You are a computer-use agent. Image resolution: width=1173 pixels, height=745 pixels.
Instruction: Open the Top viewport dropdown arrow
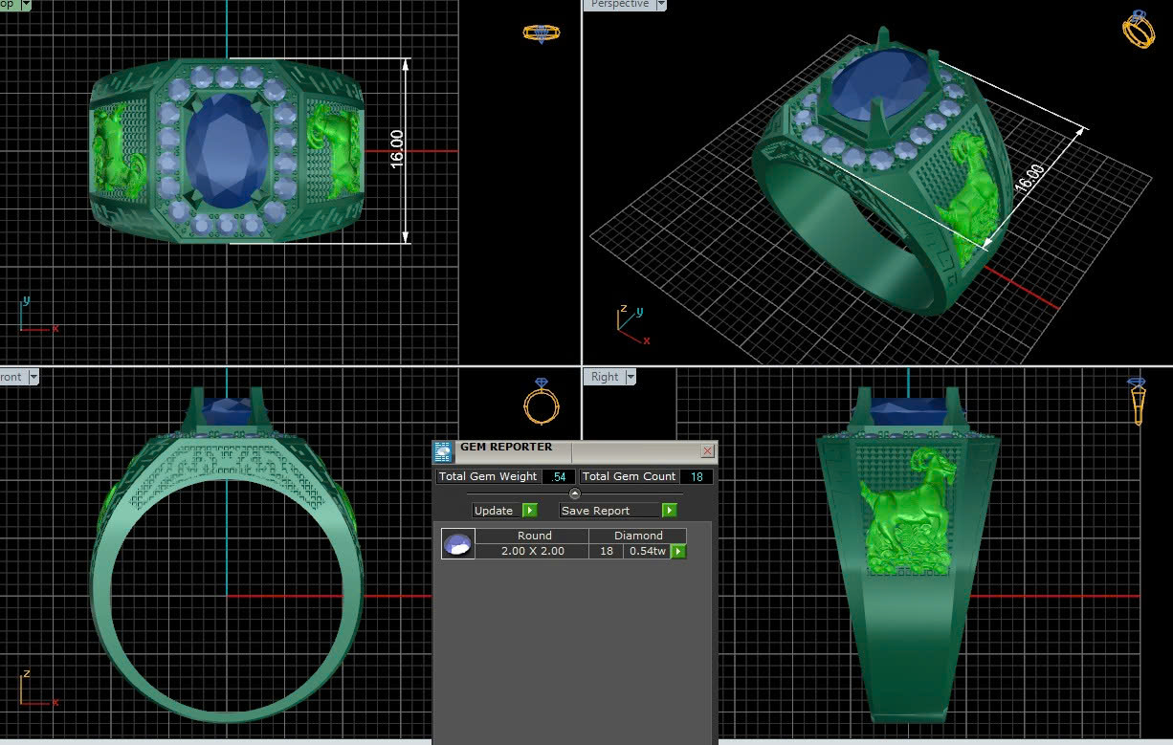tap(25, 5)
